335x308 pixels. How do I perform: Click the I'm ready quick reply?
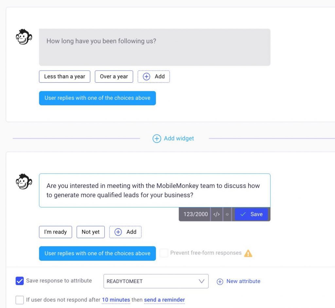(x=56, y=232)
